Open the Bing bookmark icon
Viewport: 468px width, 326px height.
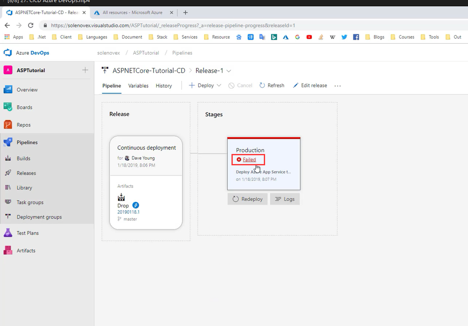tap(274, 37)
